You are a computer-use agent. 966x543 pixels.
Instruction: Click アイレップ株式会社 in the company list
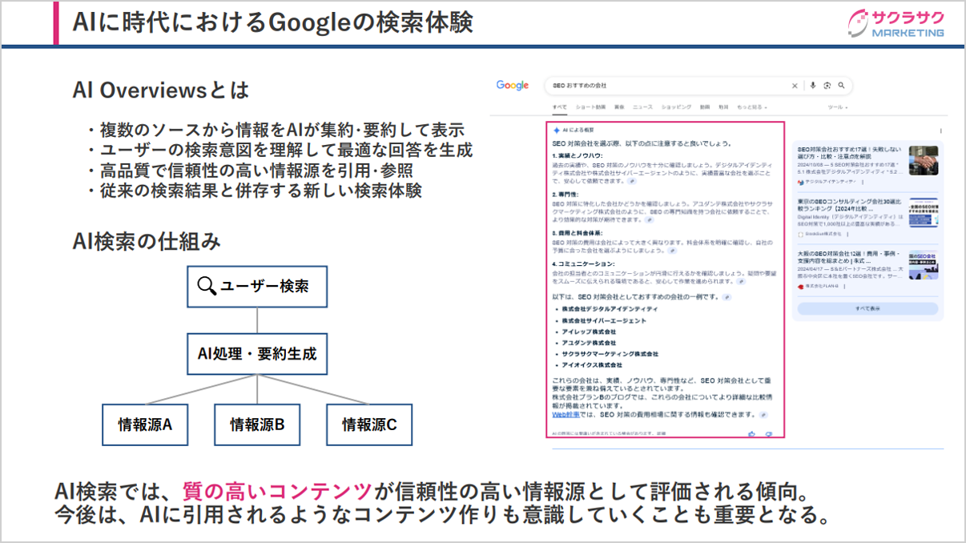tap(589, 332)
